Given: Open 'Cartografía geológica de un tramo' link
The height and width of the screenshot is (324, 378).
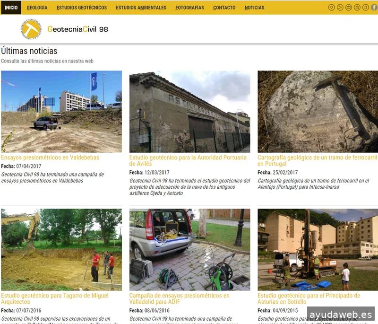Looking at the screenshot, I should pyautogui.click(x=317, y=158).
